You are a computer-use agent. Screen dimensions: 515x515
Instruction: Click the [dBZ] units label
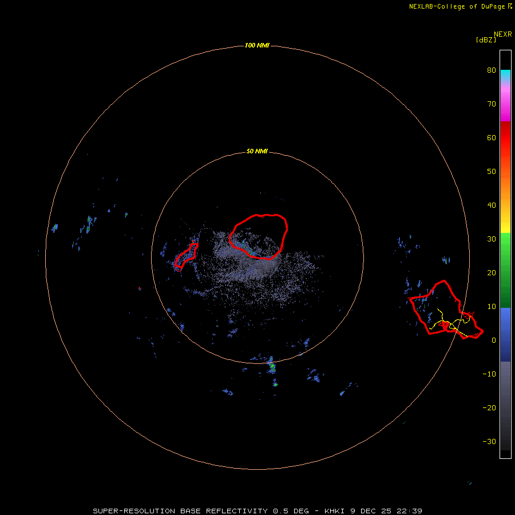pos(486,39)
